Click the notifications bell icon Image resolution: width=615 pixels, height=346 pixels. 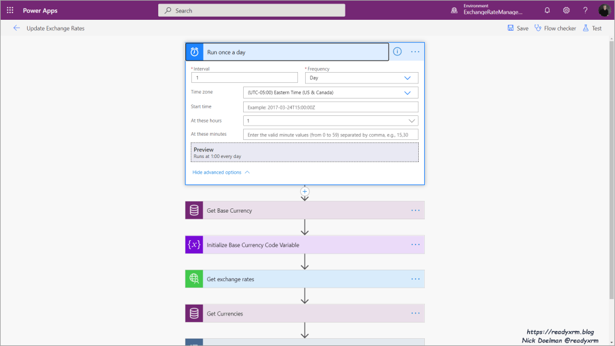tap(547, 10)
